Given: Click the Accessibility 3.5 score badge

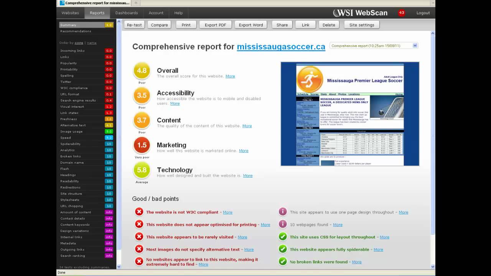Looking at the screenshot, I should 142,95.
